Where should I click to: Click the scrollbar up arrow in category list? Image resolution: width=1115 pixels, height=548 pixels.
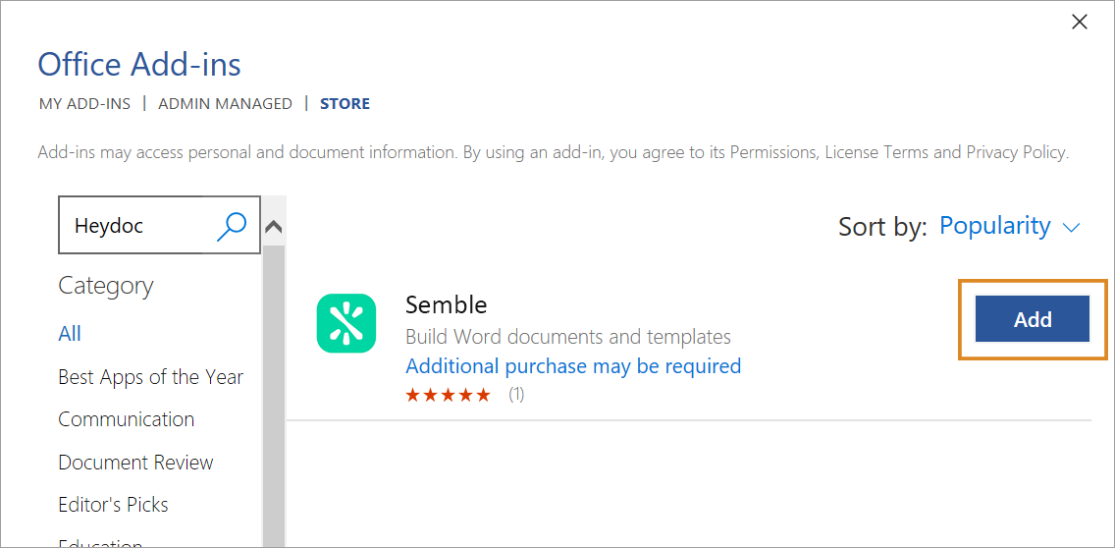click(274, 227)
